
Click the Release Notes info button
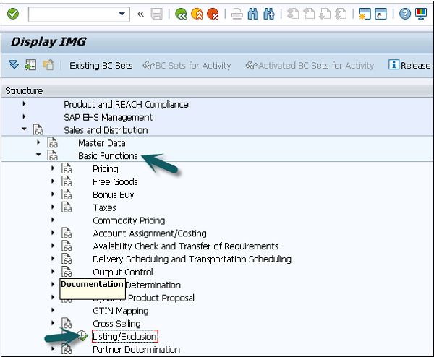tap(409, 65)
